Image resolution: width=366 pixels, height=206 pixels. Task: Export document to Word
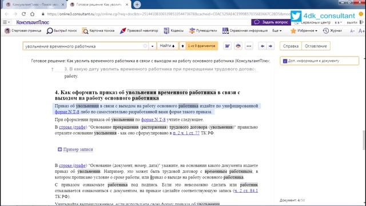227,46
